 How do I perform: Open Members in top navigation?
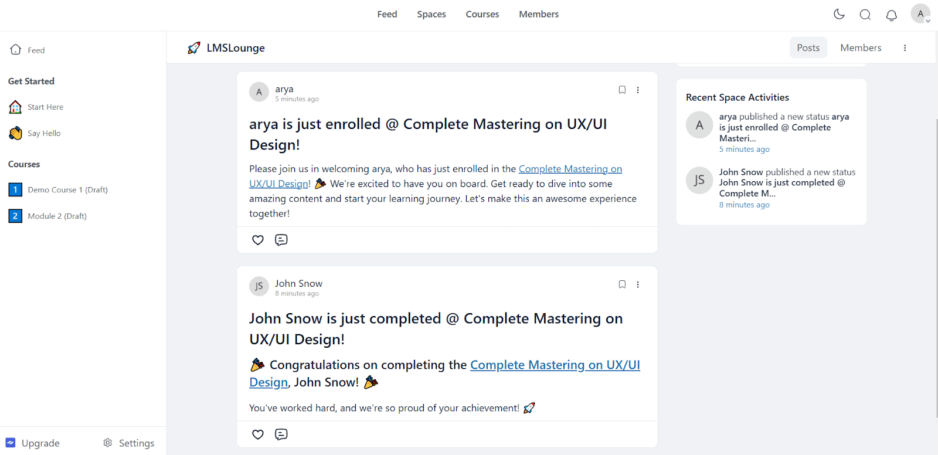tap(539, 14)
